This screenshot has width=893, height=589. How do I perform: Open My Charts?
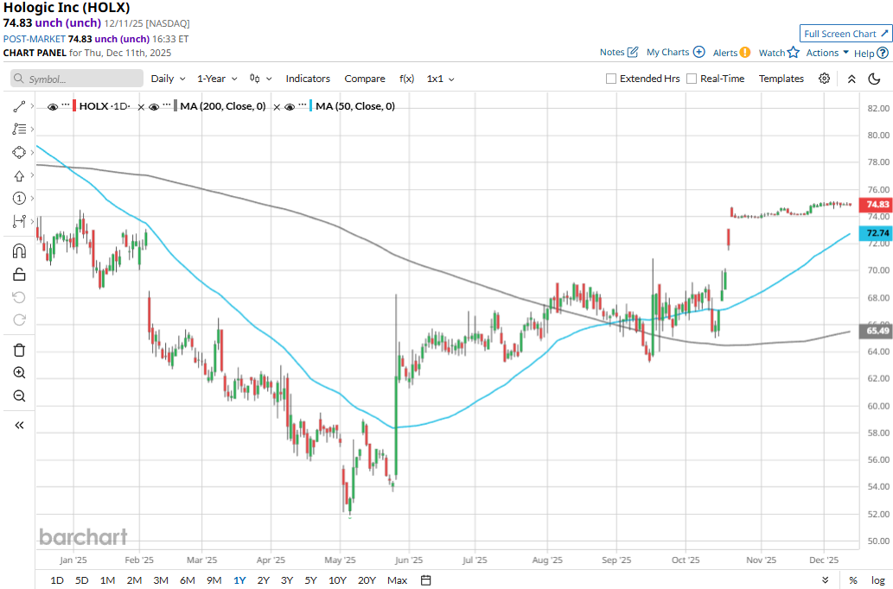(675, 53)
